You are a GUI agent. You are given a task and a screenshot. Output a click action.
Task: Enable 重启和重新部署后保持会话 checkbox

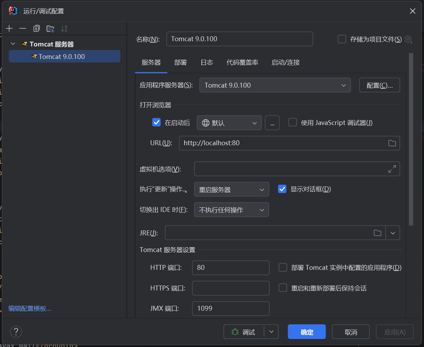point(283,288)
